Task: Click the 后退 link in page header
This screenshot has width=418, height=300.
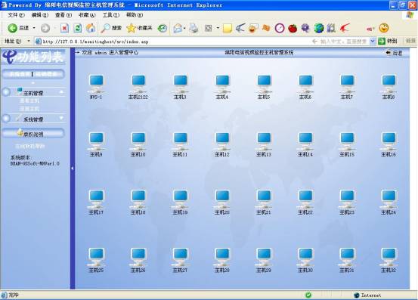Action: tap(394, 53)
